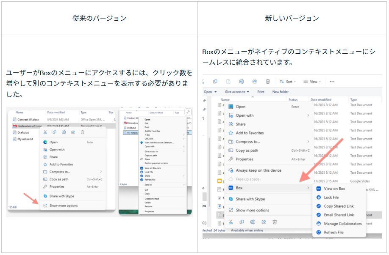Expand the View dropdown menu
Image resolution: width=389 pixels, height=255 pixels.
click(312, 81)
